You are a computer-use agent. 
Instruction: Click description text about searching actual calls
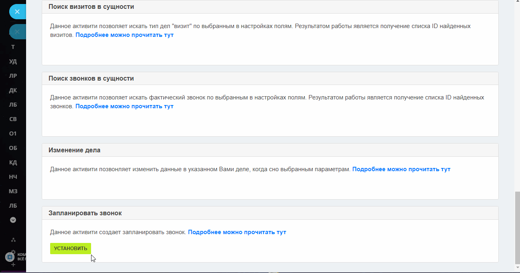point(267,102)
